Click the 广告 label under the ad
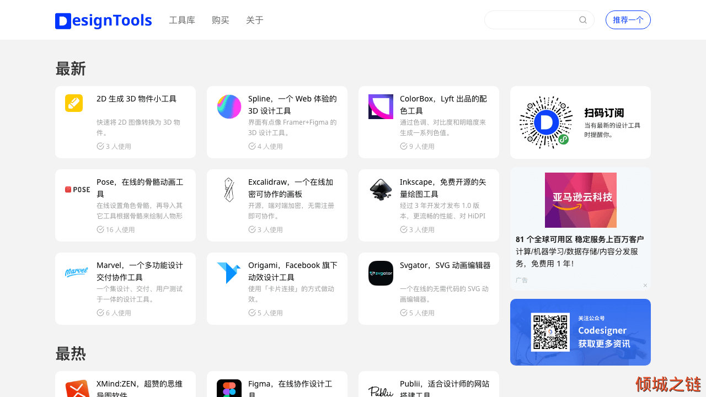 (522, 280)
